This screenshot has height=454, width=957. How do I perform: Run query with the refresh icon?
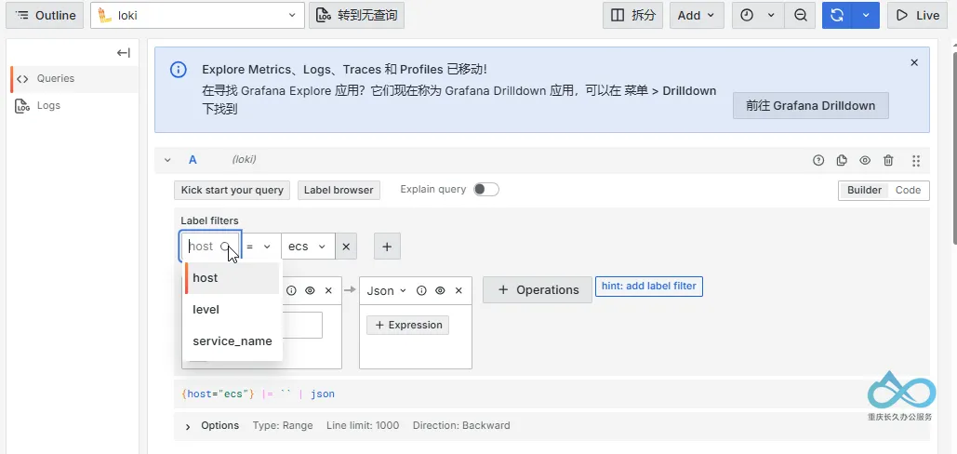[837, 15]
